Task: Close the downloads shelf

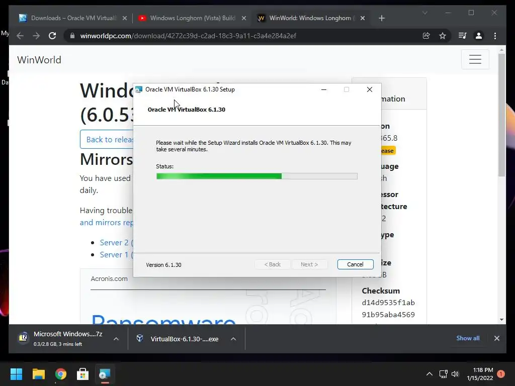Action: pos(496,338)
